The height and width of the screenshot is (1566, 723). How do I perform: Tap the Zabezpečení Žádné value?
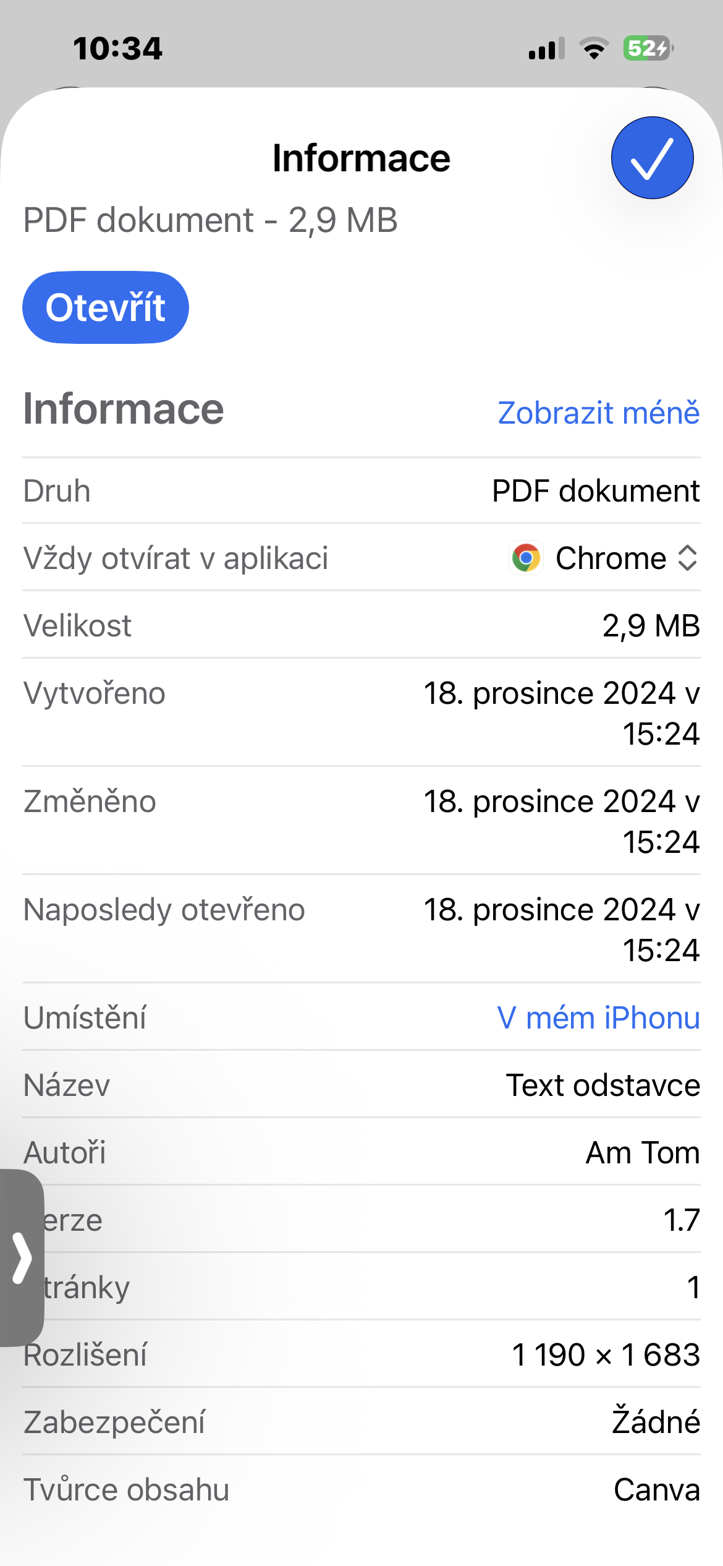click(x=656, y=1422)
